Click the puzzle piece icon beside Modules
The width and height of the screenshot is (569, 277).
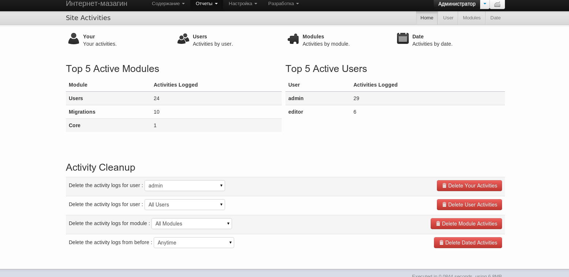293,39
